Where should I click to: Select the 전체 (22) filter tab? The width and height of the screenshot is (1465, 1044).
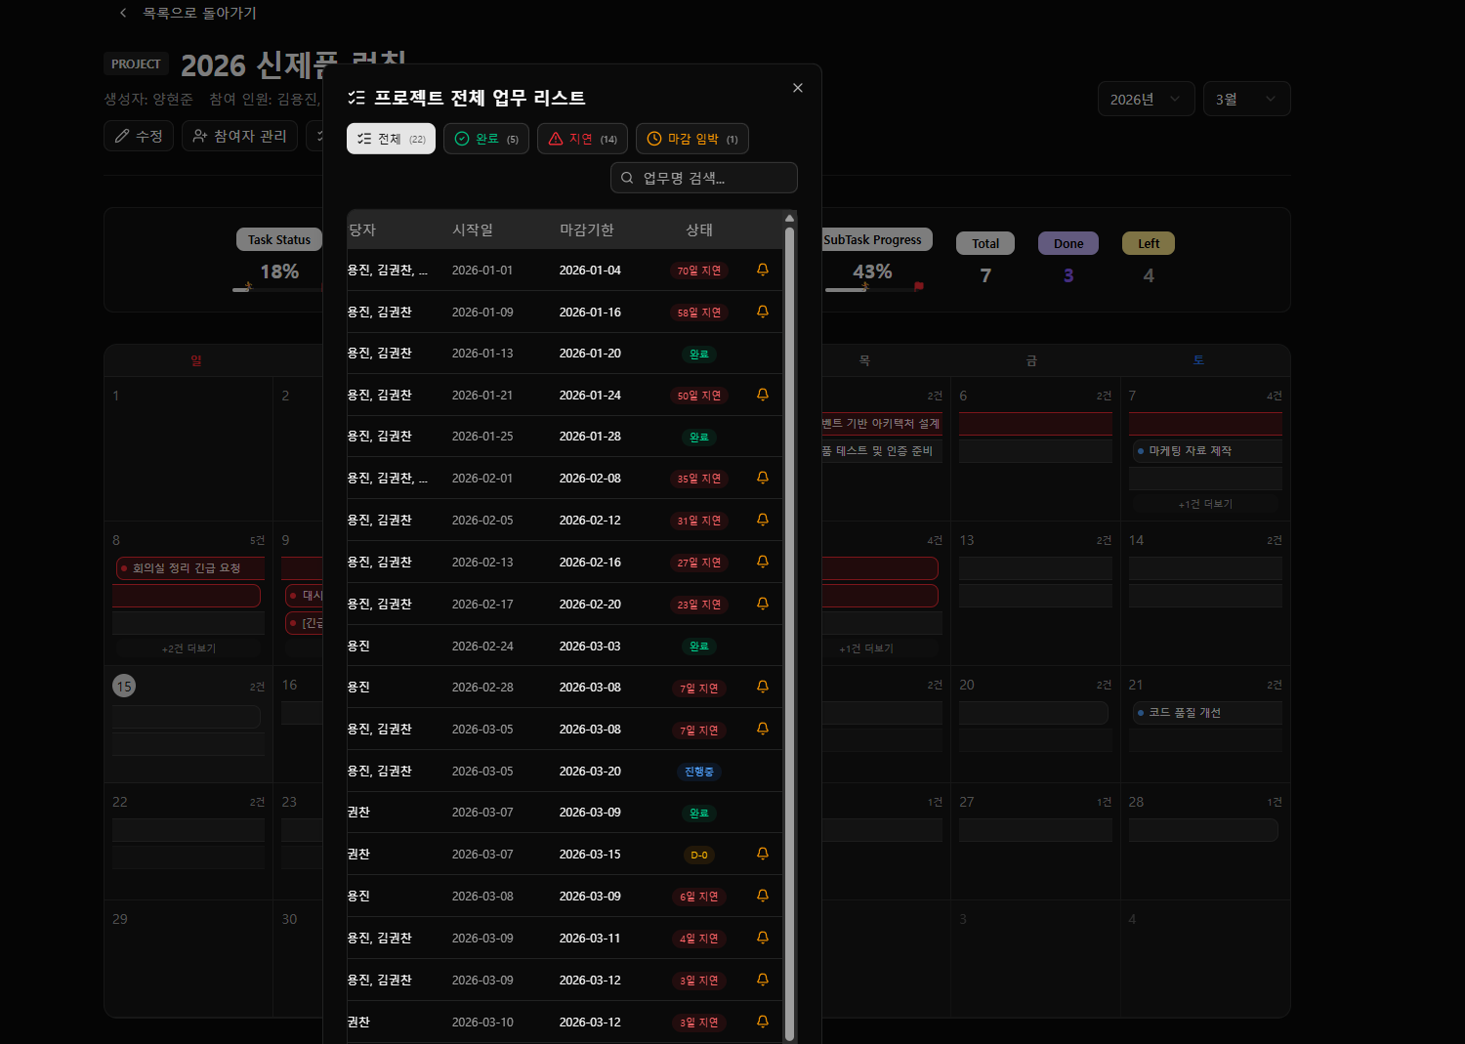click(392, 139)
